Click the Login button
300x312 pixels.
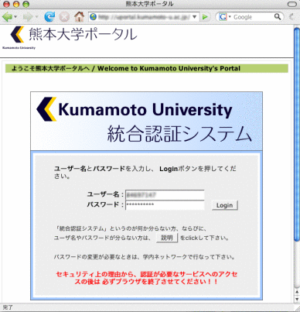click(x=225, y=205)
